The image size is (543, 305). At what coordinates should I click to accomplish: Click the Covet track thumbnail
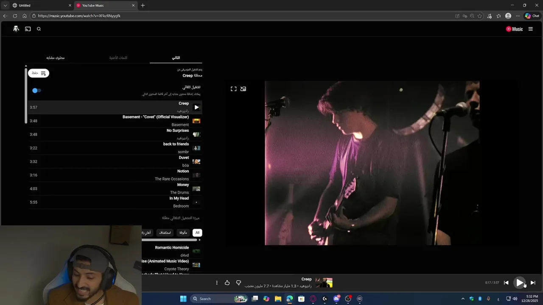tap(196, 121)
